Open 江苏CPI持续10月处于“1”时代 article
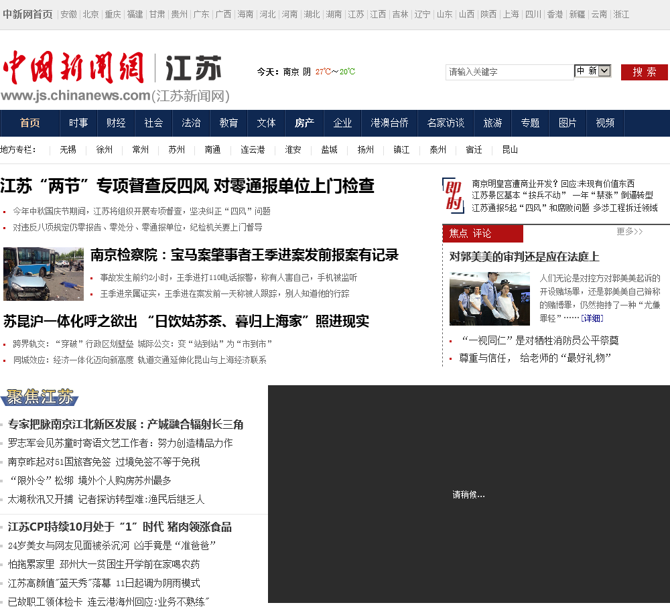 [x=120, y=527]
